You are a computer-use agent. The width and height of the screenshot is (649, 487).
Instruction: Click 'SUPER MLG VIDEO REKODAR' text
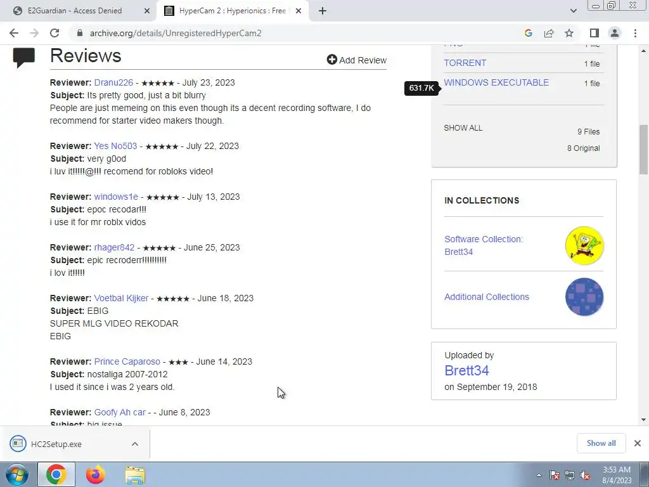pos(114,323)
